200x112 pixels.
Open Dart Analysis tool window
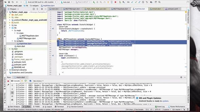click(14, 107)
